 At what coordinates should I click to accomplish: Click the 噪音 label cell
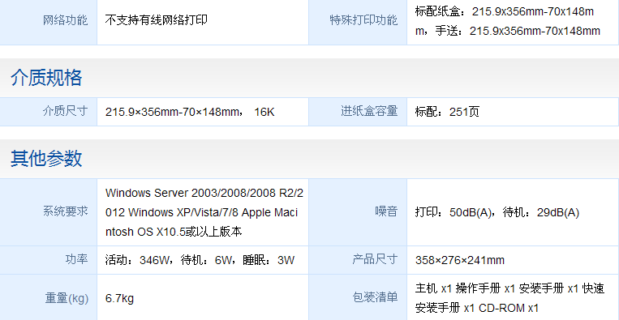(x=358, y=212)
